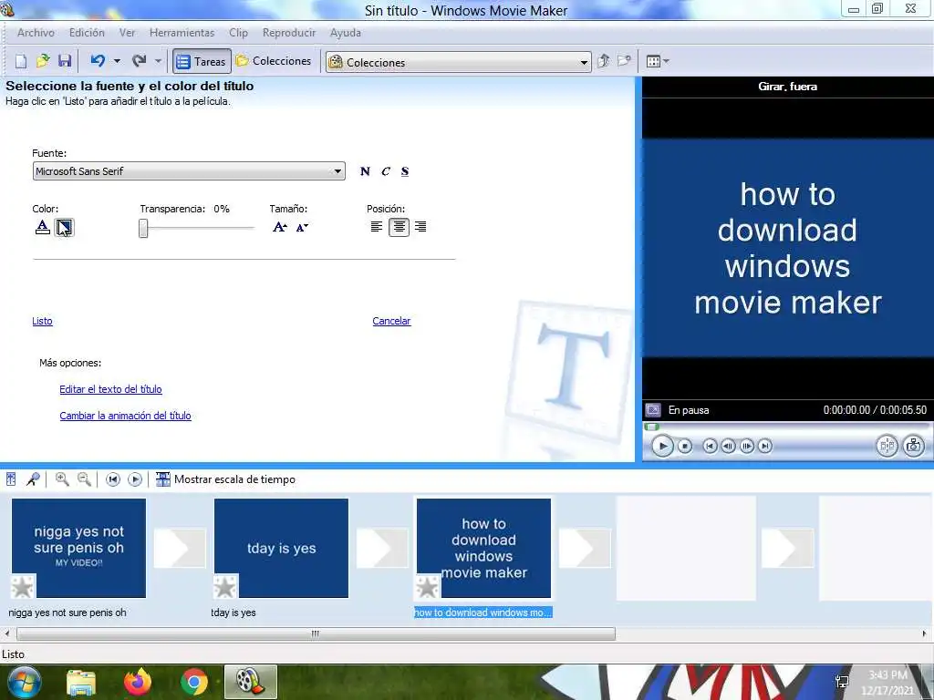Zoom in on the timeline

pos(62,479)
